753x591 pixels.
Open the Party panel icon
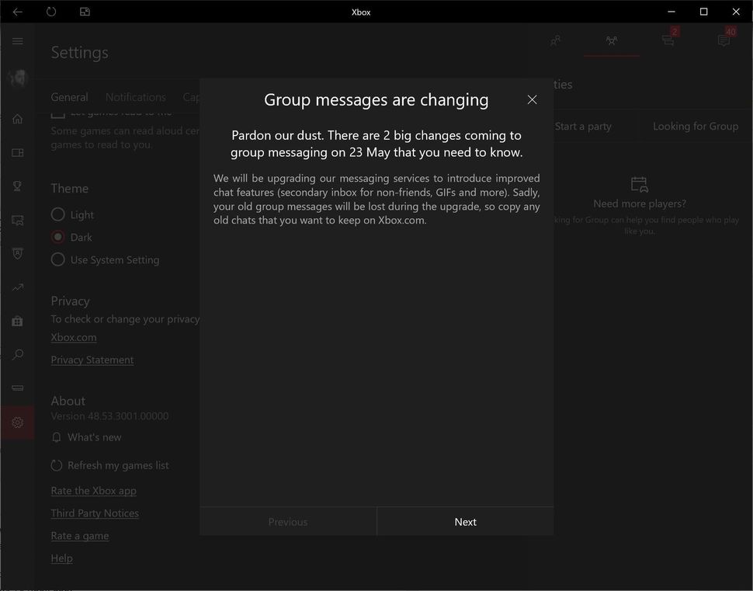tap(611, 40)
